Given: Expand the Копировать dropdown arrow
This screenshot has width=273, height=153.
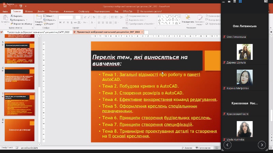Looking at the screenshot, I should [x=27, y=20].
